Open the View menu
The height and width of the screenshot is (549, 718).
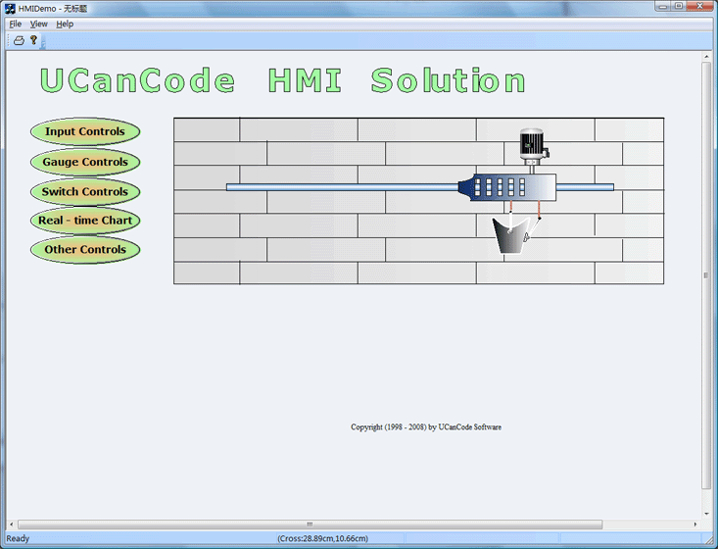click(39, 24)
